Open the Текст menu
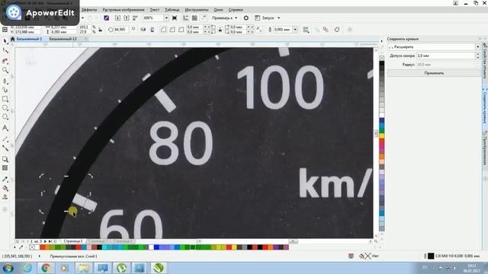Viewport: 488px width, 274px height. tap(154, 10)
